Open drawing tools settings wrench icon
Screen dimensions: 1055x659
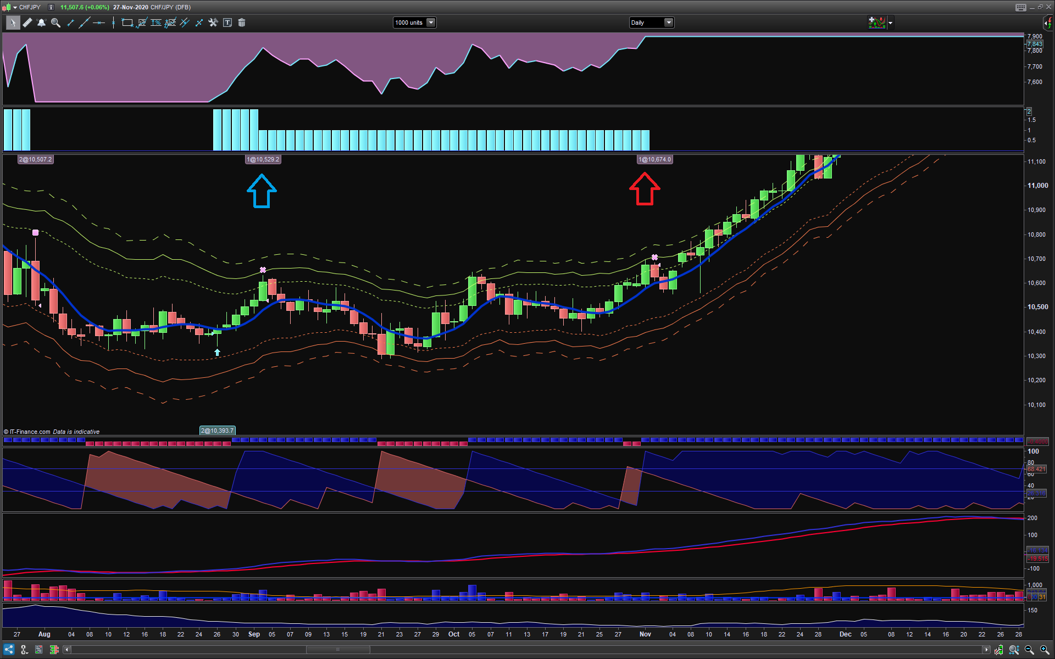coord(213,23)
